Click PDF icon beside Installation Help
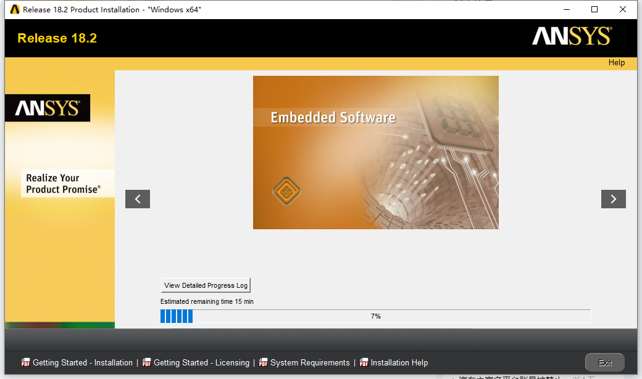 click(x=364, y=362)
